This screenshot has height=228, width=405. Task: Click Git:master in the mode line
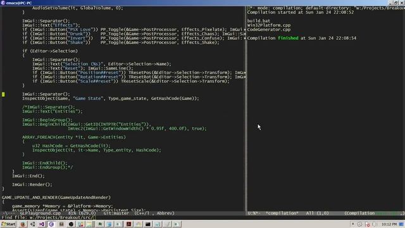tap(116, 213)
